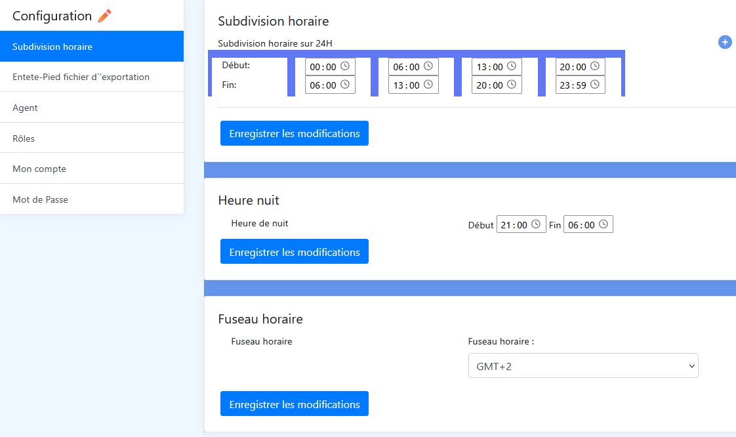Edit Heure de nuit Début time 21:00
The image size is (736, 437).
(x=521, y=224)
